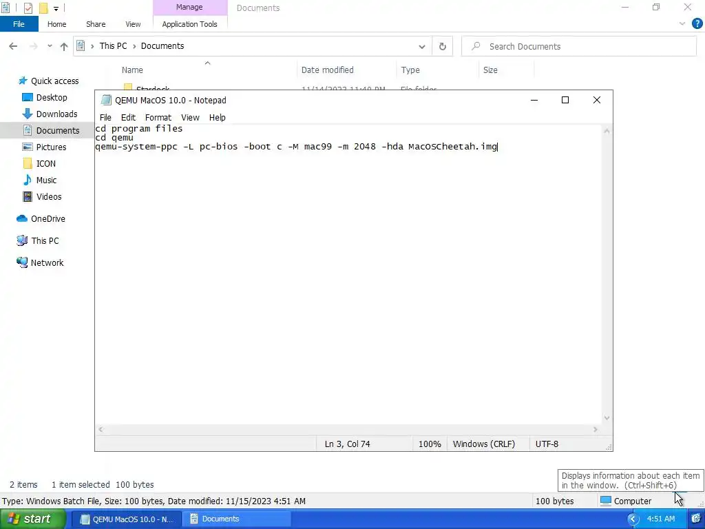Expand the chevron before This PC breadcrumb
The image size is (705, 529).
click(x=92, y=46)
